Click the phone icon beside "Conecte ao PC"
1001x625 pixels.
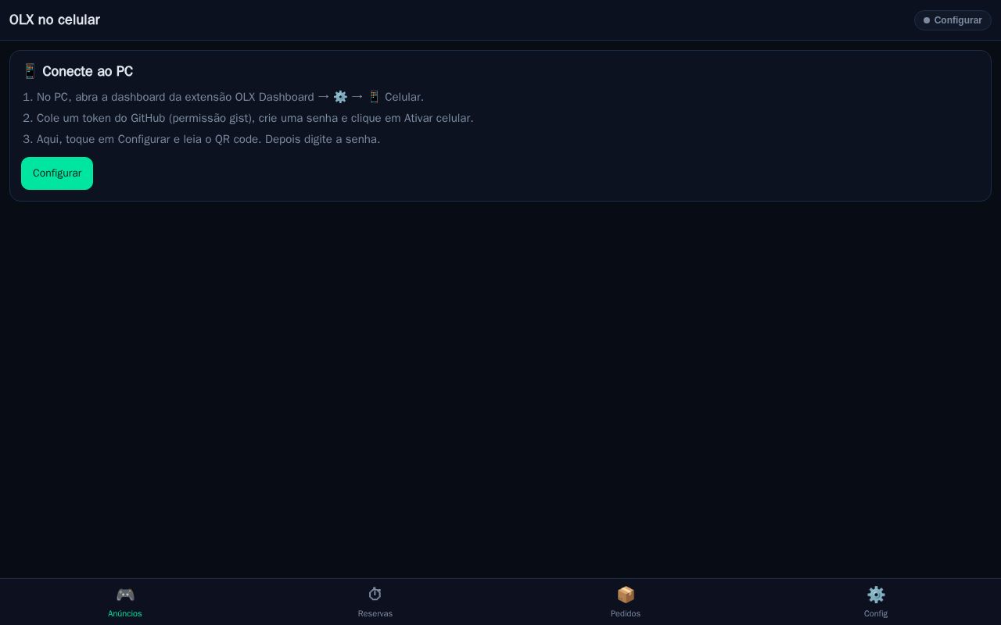(30, 71)
